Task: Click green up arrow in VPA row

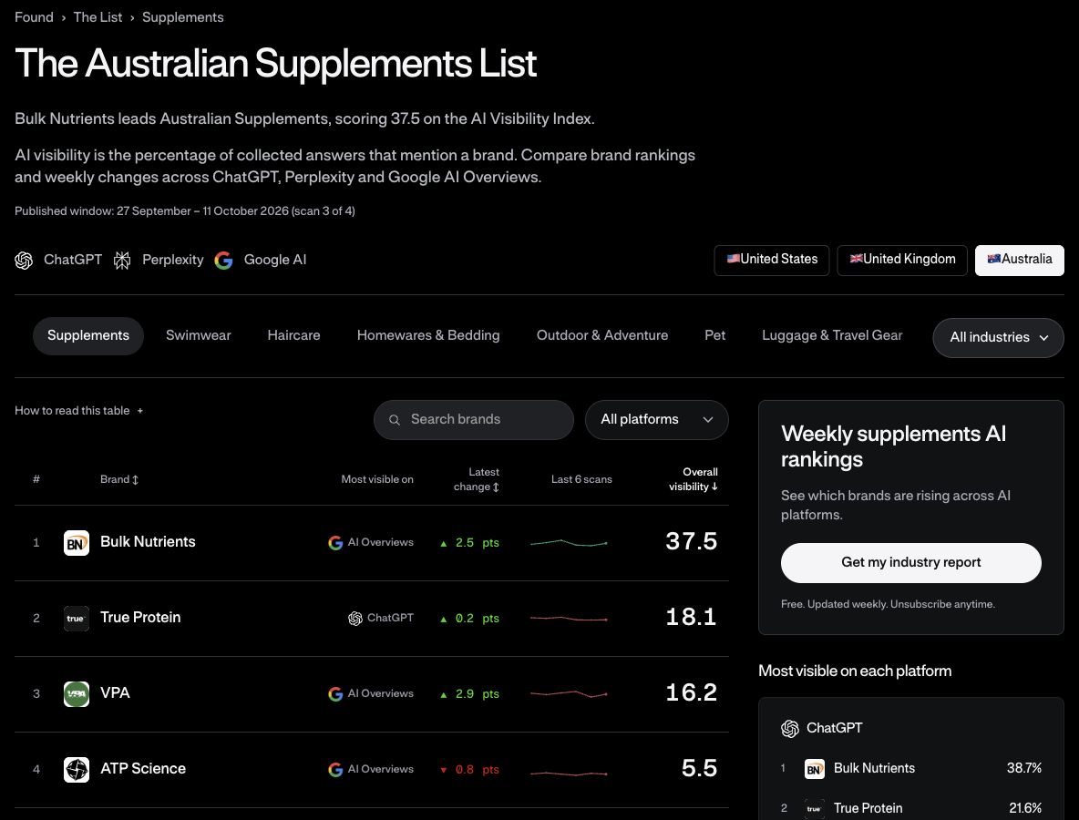Action: (x=443, y=695)
